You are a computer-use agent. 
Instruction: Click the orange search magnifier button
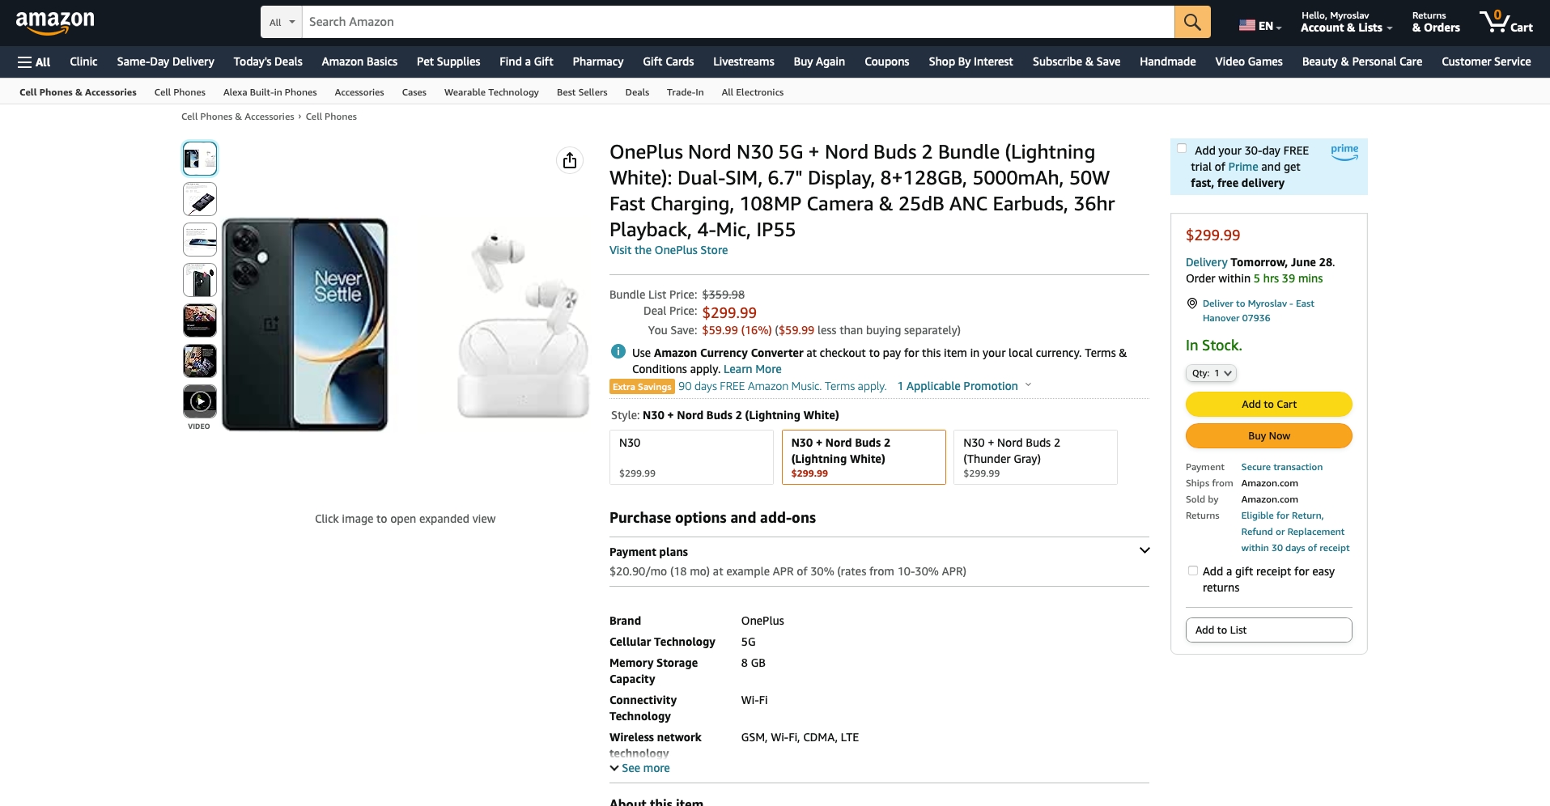[1192, 22]
